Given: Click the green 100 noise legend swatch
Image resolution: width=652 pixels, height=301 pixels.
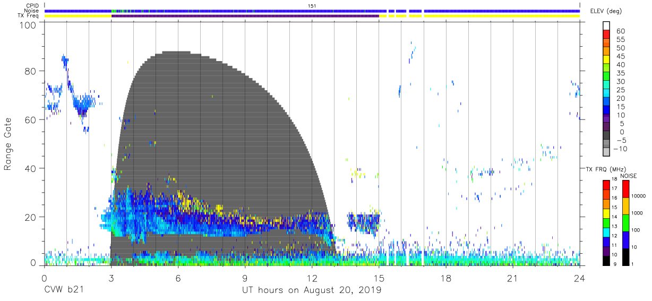Looking at the screenshot, I should click(x=625, y=223).
